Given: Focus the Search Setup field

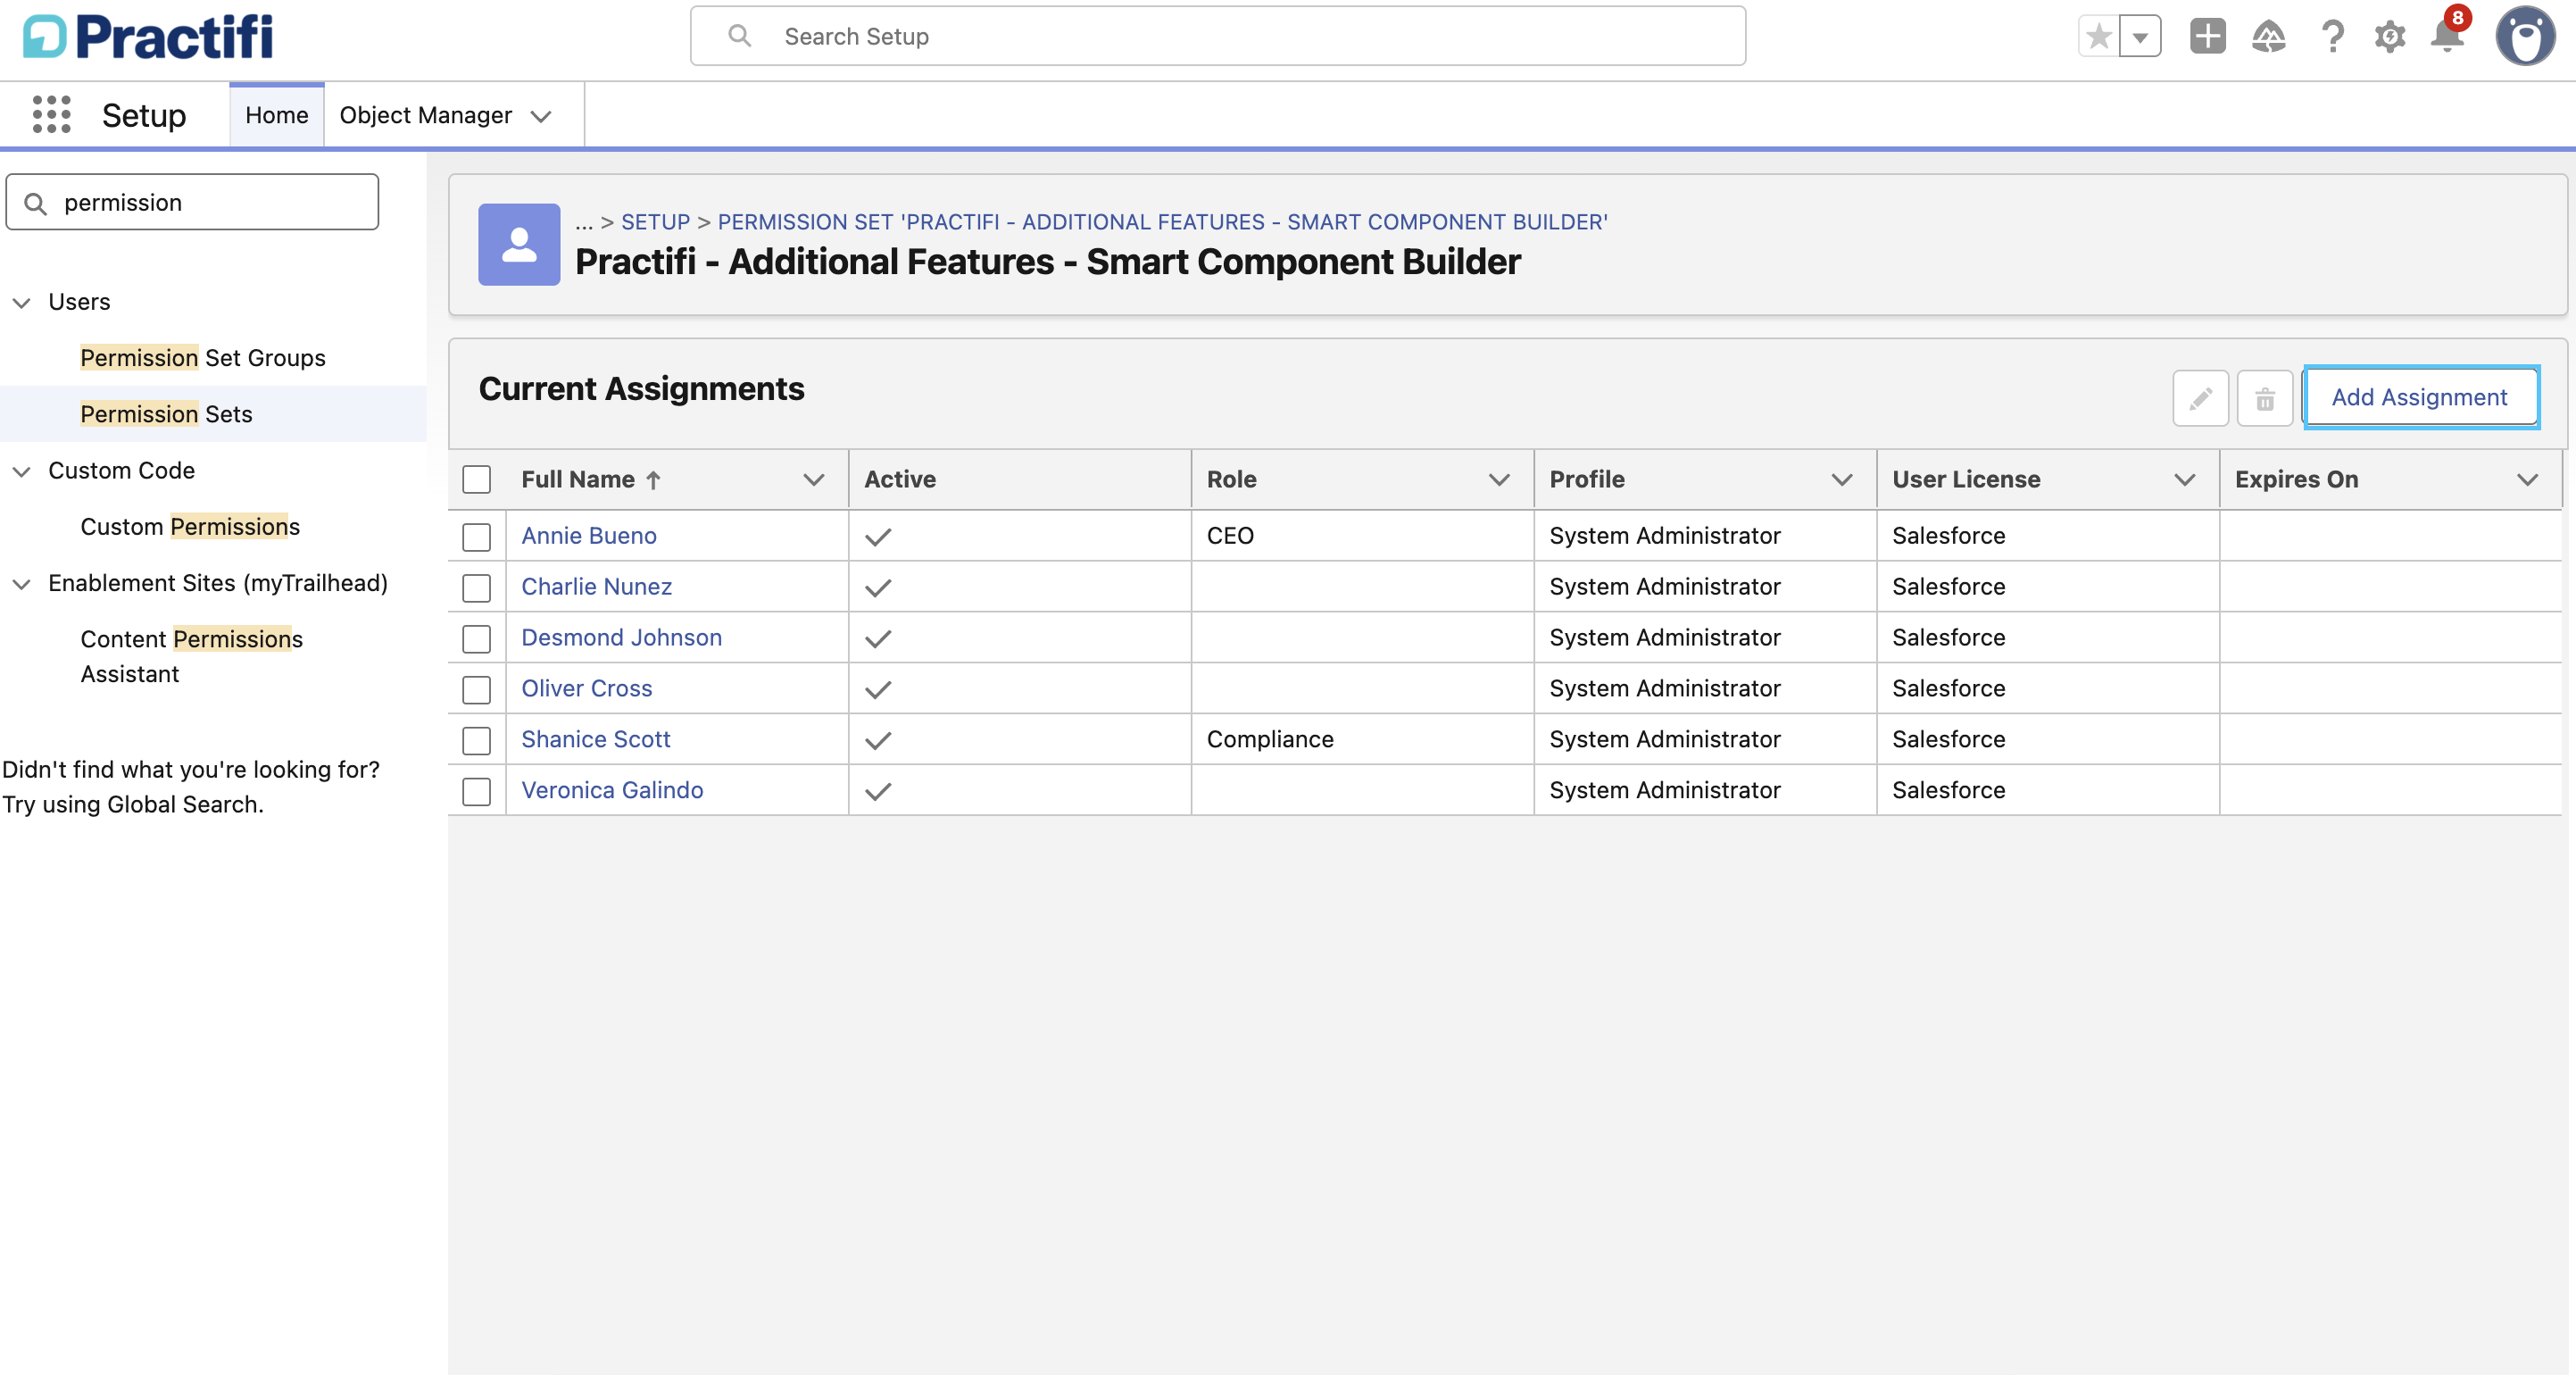Looking at the screenshot, I should click(1217, 36).
